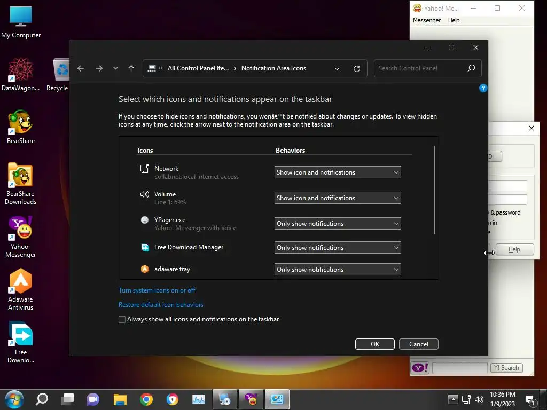The image size is (547, 410).
Task: Open the Chat icon on the taskbar
Action: [x=93, y=399]
